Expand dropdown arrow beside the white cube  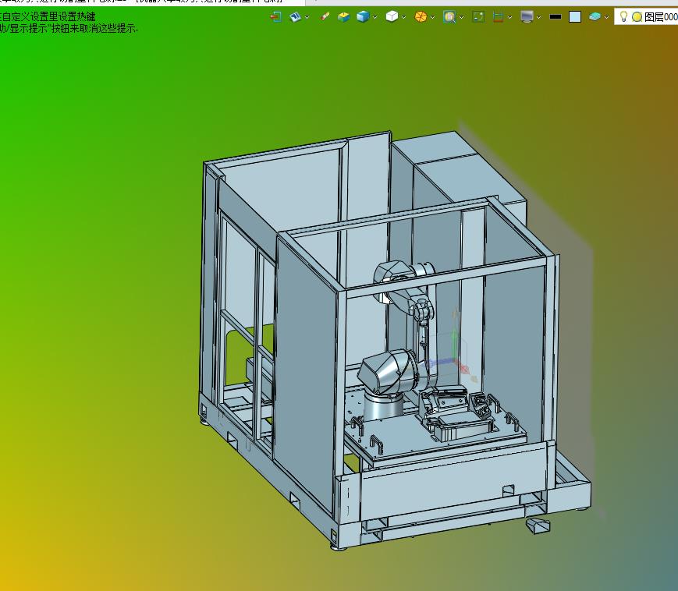tap(404, 17)
